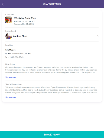Tap the BOOK NOW button
104x138 pixels.
point(52,134)
